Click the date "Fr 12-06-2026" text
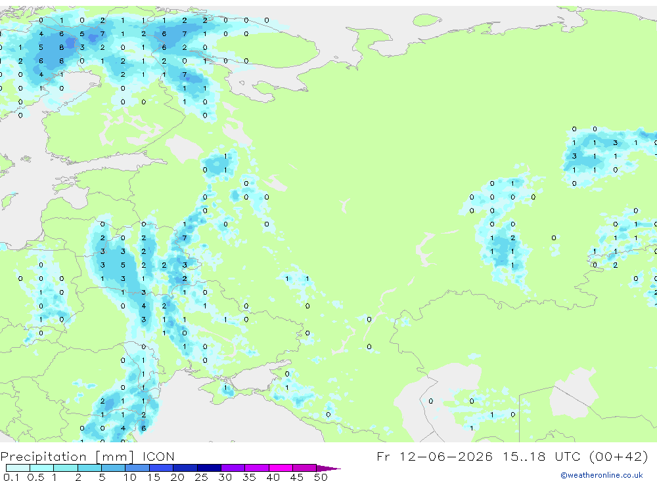Viewport: 657px width, 481px height. pos(434,456)
